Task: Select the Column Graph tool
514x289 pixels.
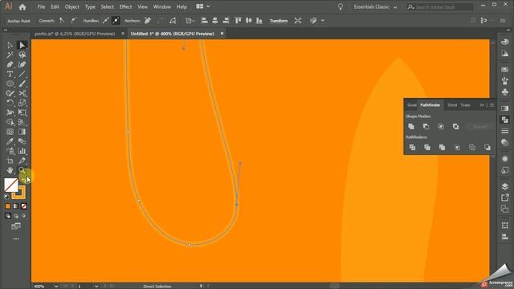Action: [22, 151]
